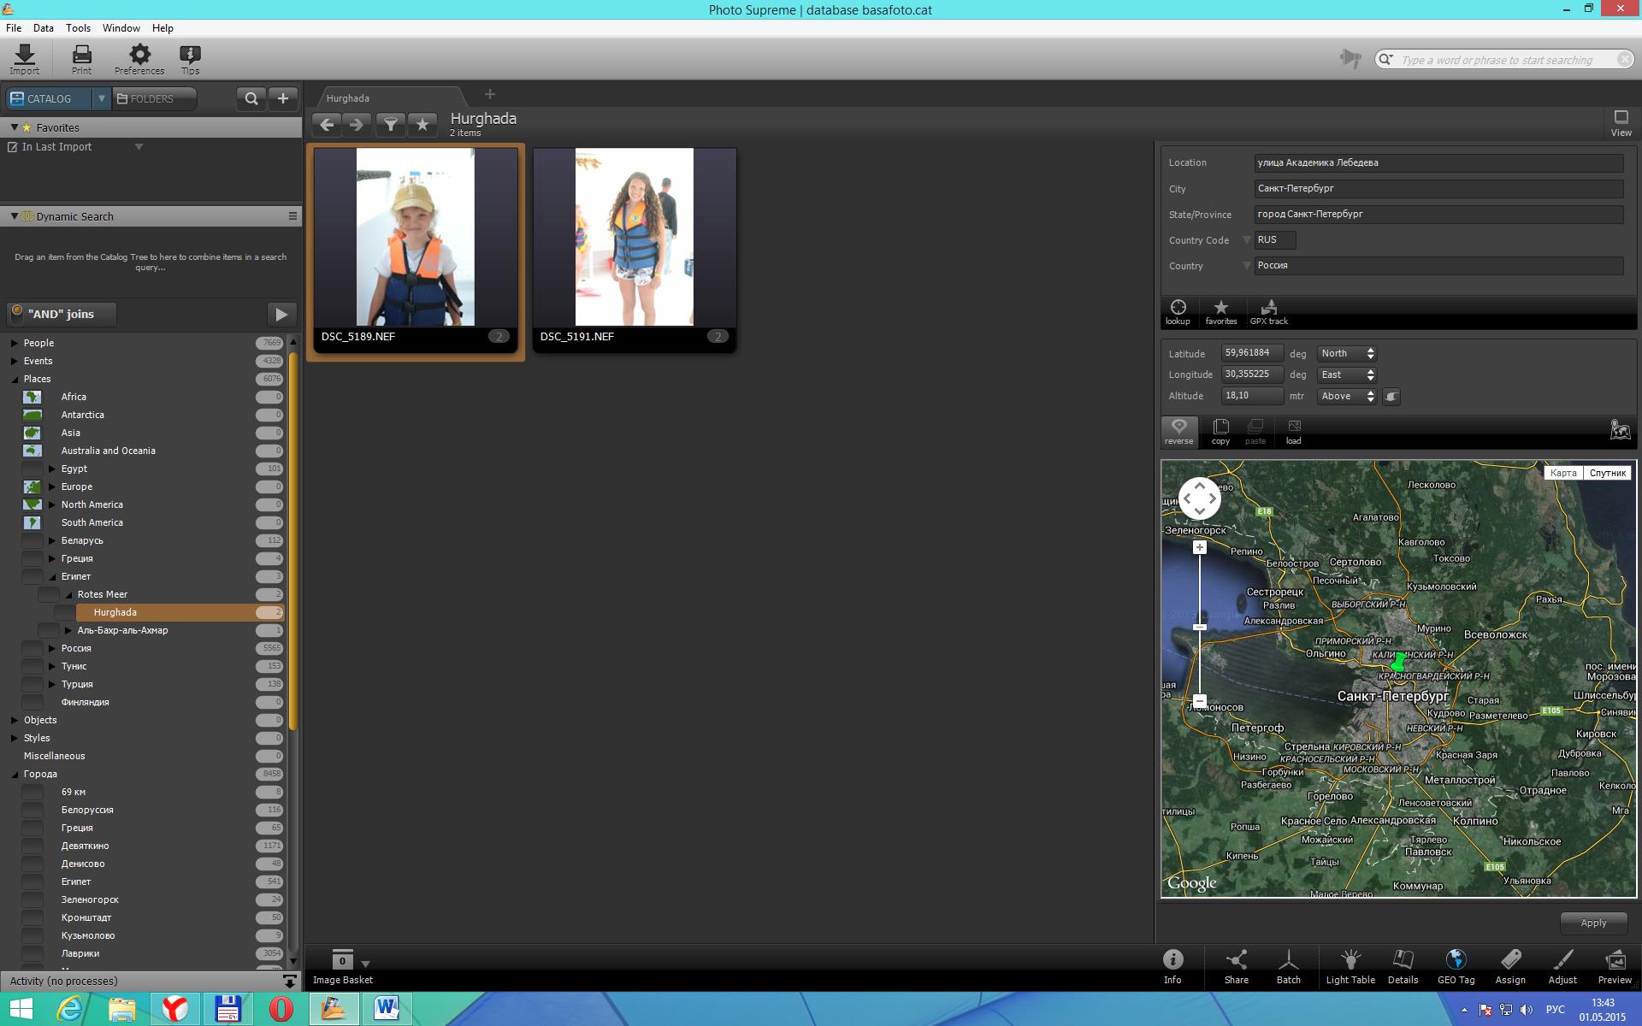Open the Batch panel
The image size is (1642, 1026).
pyautogui.click(x=1288, y=967)
